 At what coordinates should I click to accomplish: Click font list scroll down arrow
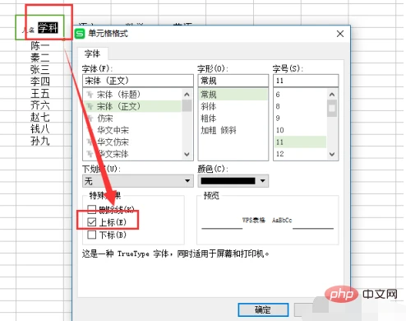187,154
